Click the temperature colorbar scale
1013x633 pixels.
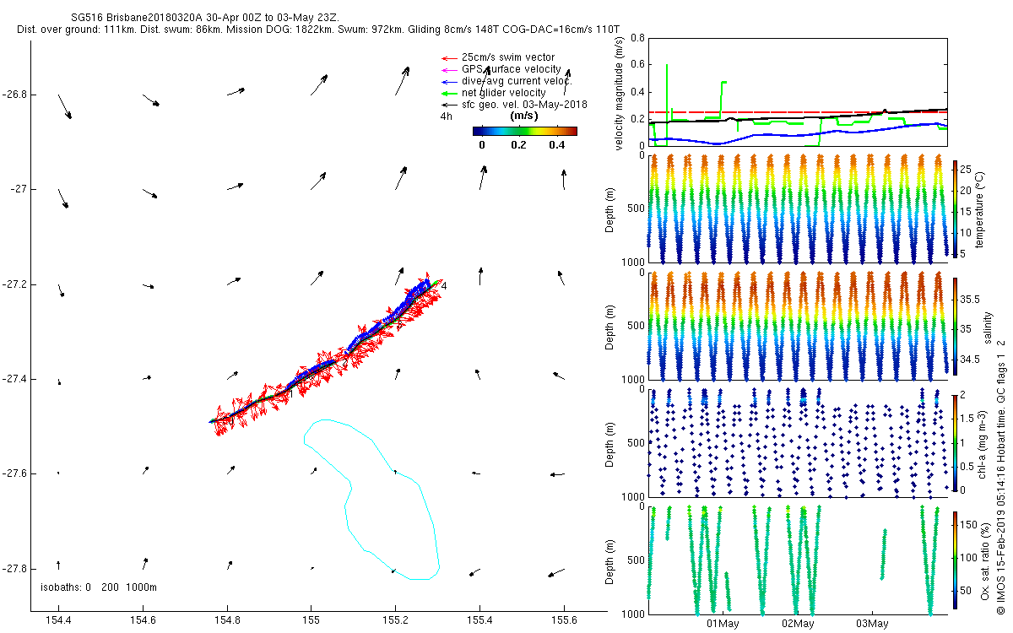956,208
